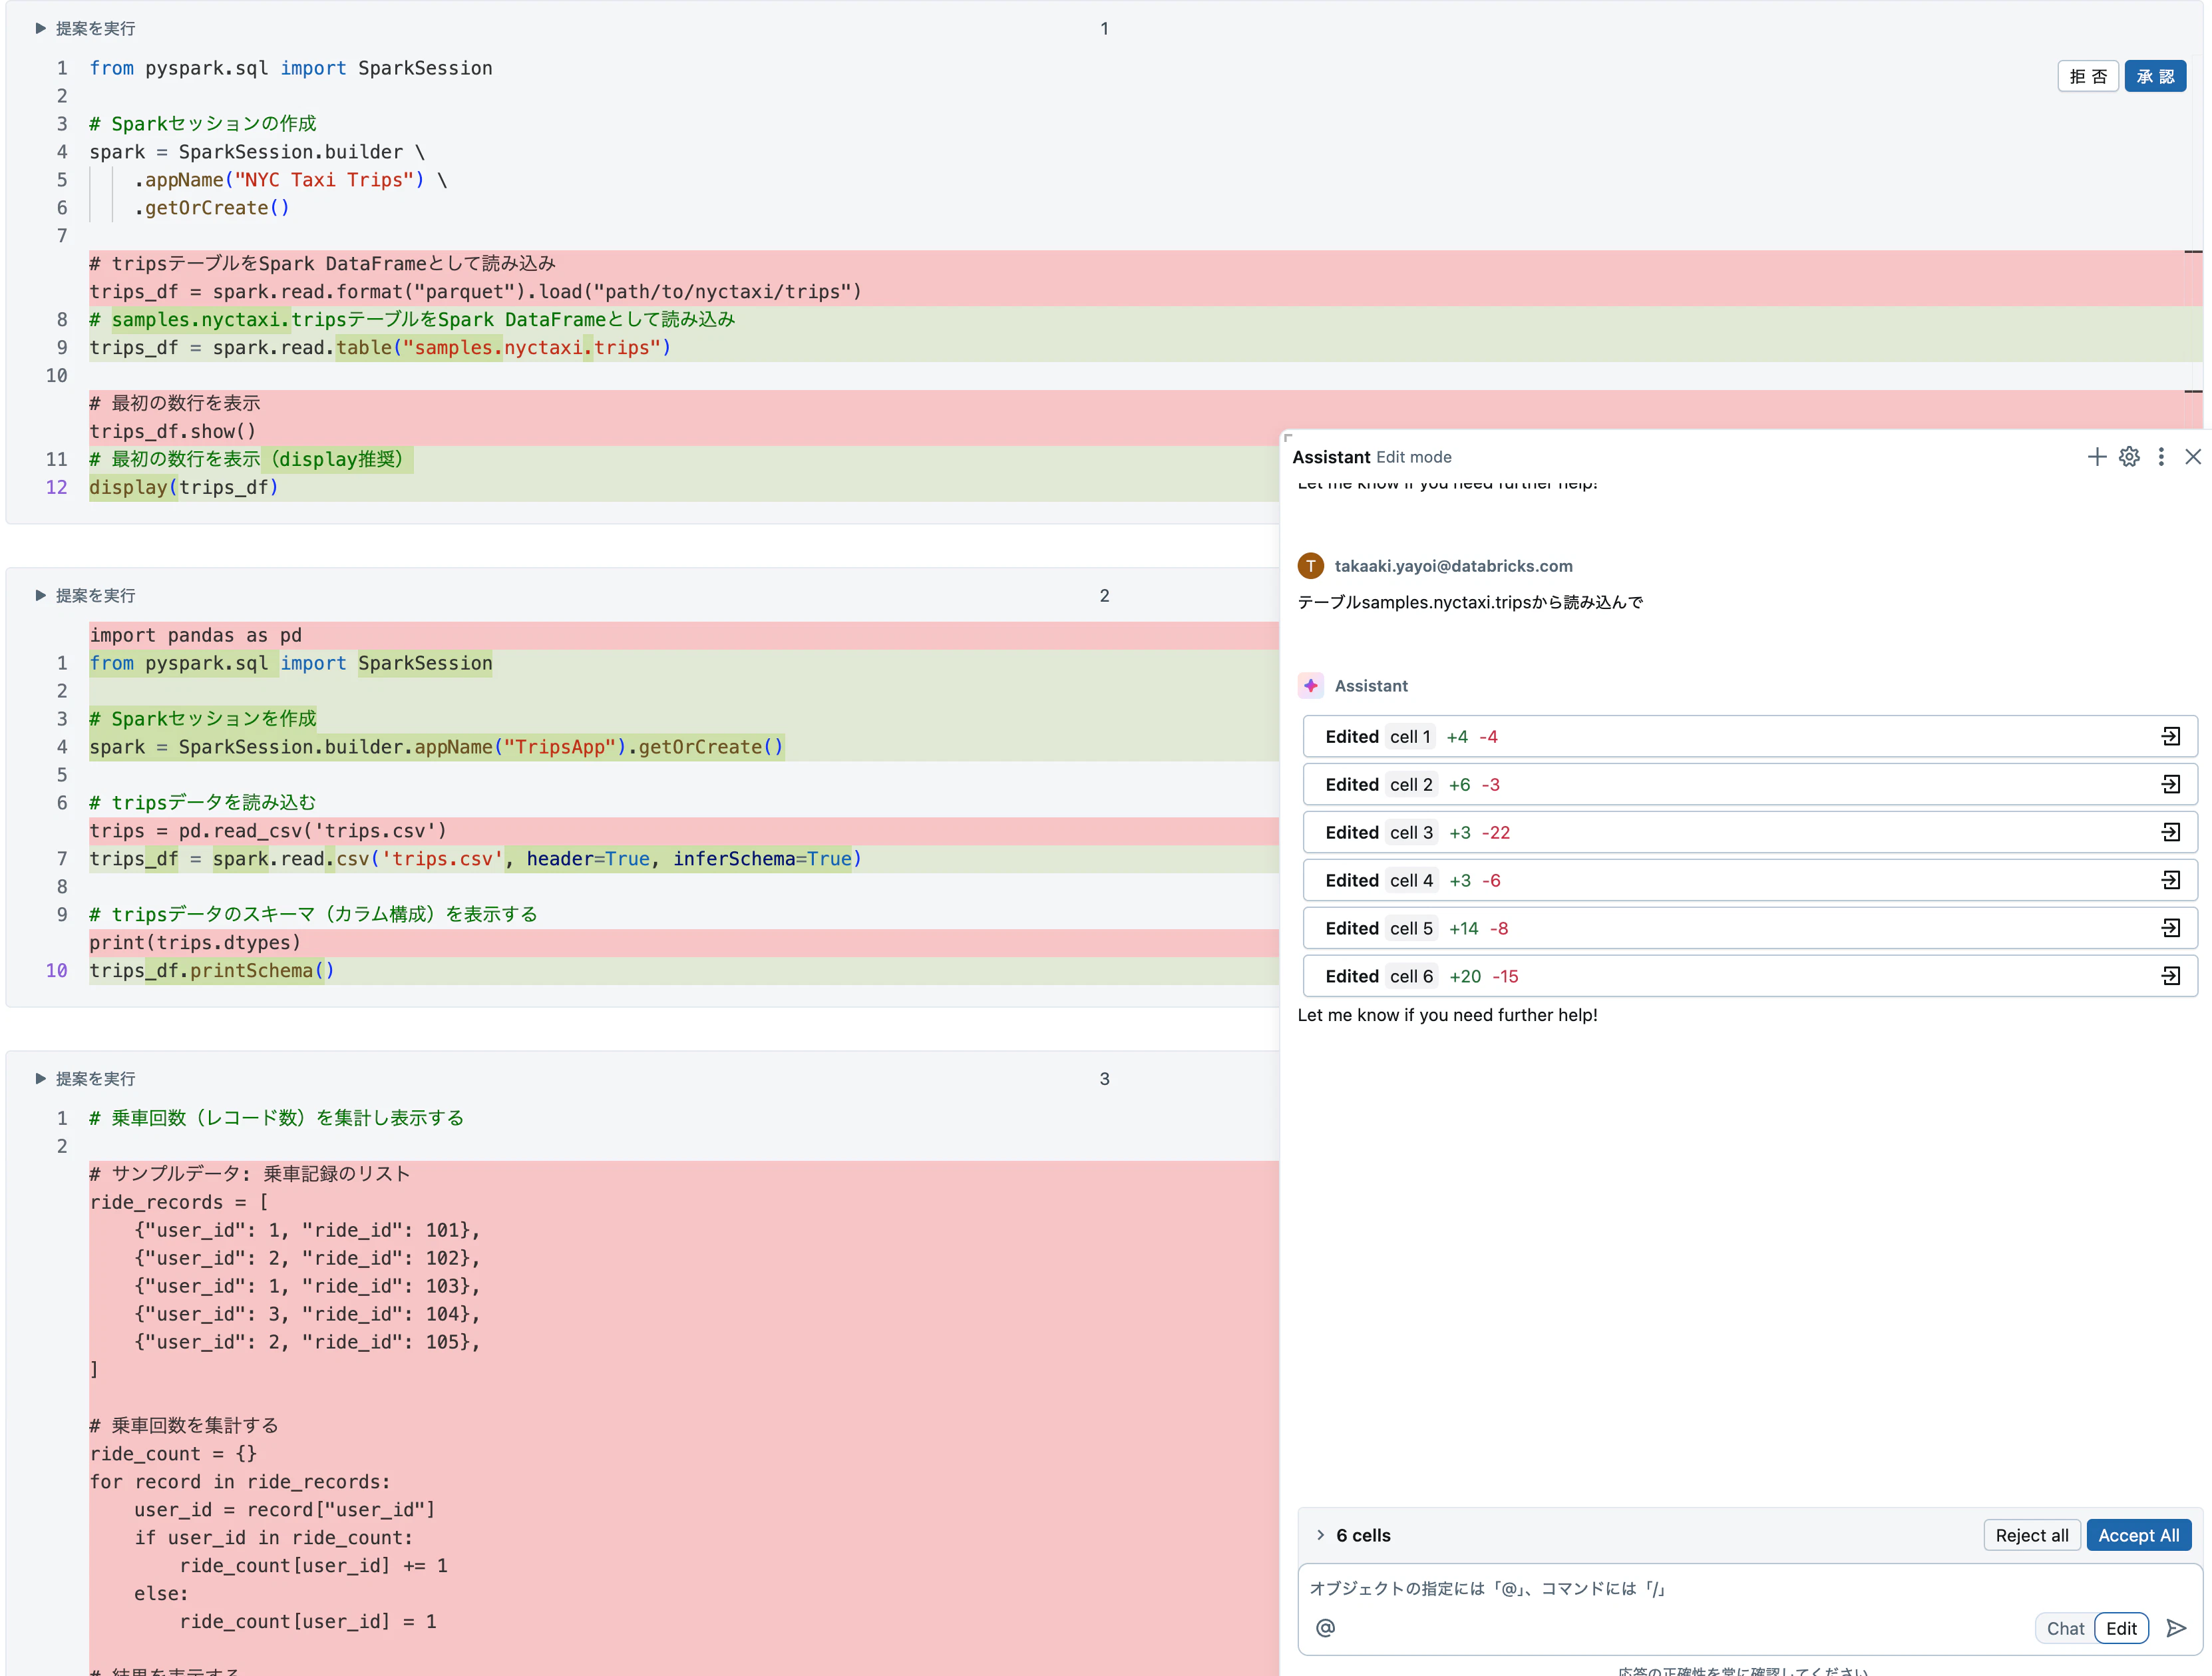Open the Assistant kebab menu
Screen dimensions: 2212x1676
[2161, 457]
